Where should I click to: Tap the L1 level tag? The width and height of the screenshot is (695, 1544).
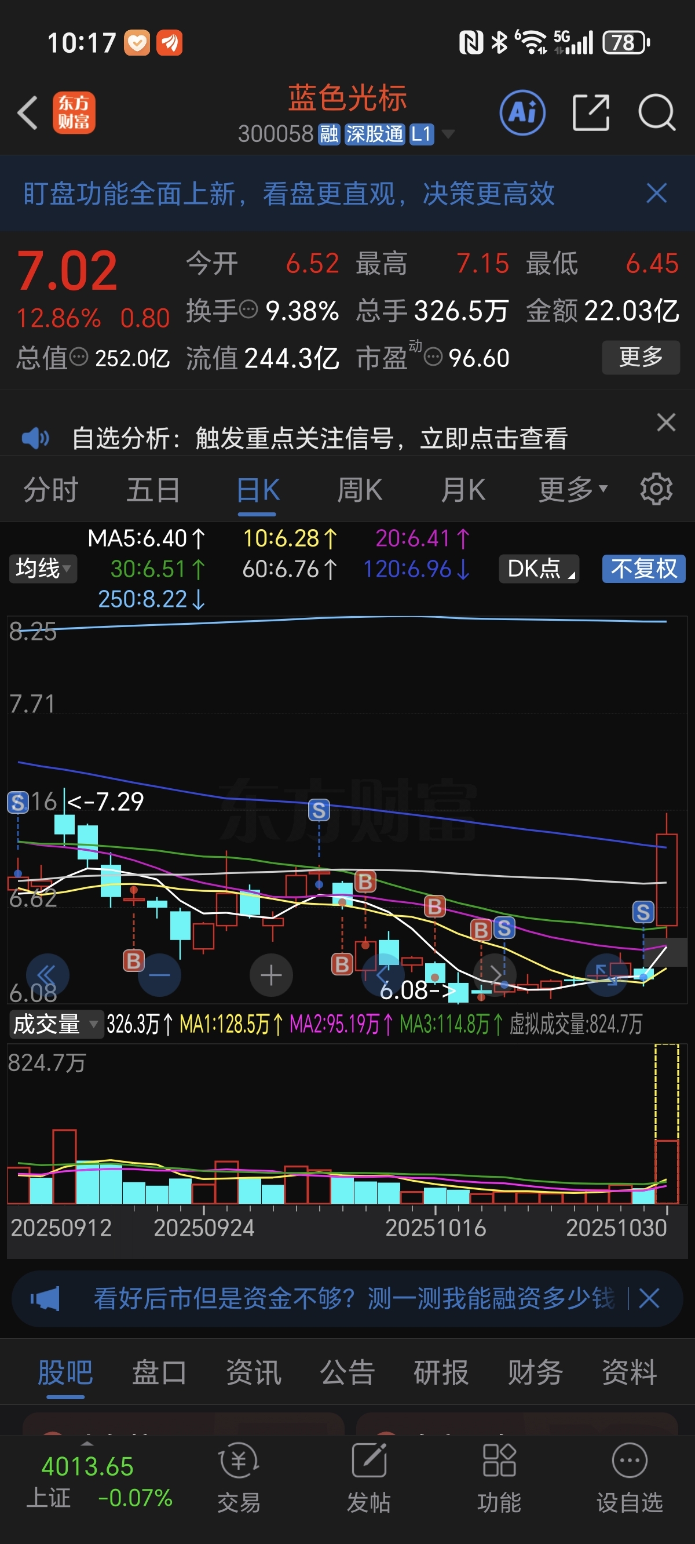421,134
